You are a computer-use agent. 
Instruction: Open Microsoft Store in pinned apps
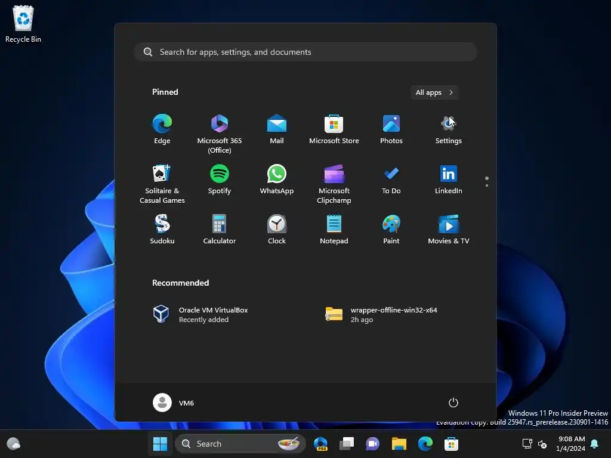[x=334, y=129]
